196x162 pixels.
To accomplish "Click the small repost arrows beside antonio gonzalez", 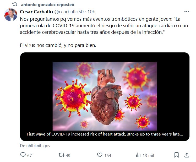I will 15,4.
